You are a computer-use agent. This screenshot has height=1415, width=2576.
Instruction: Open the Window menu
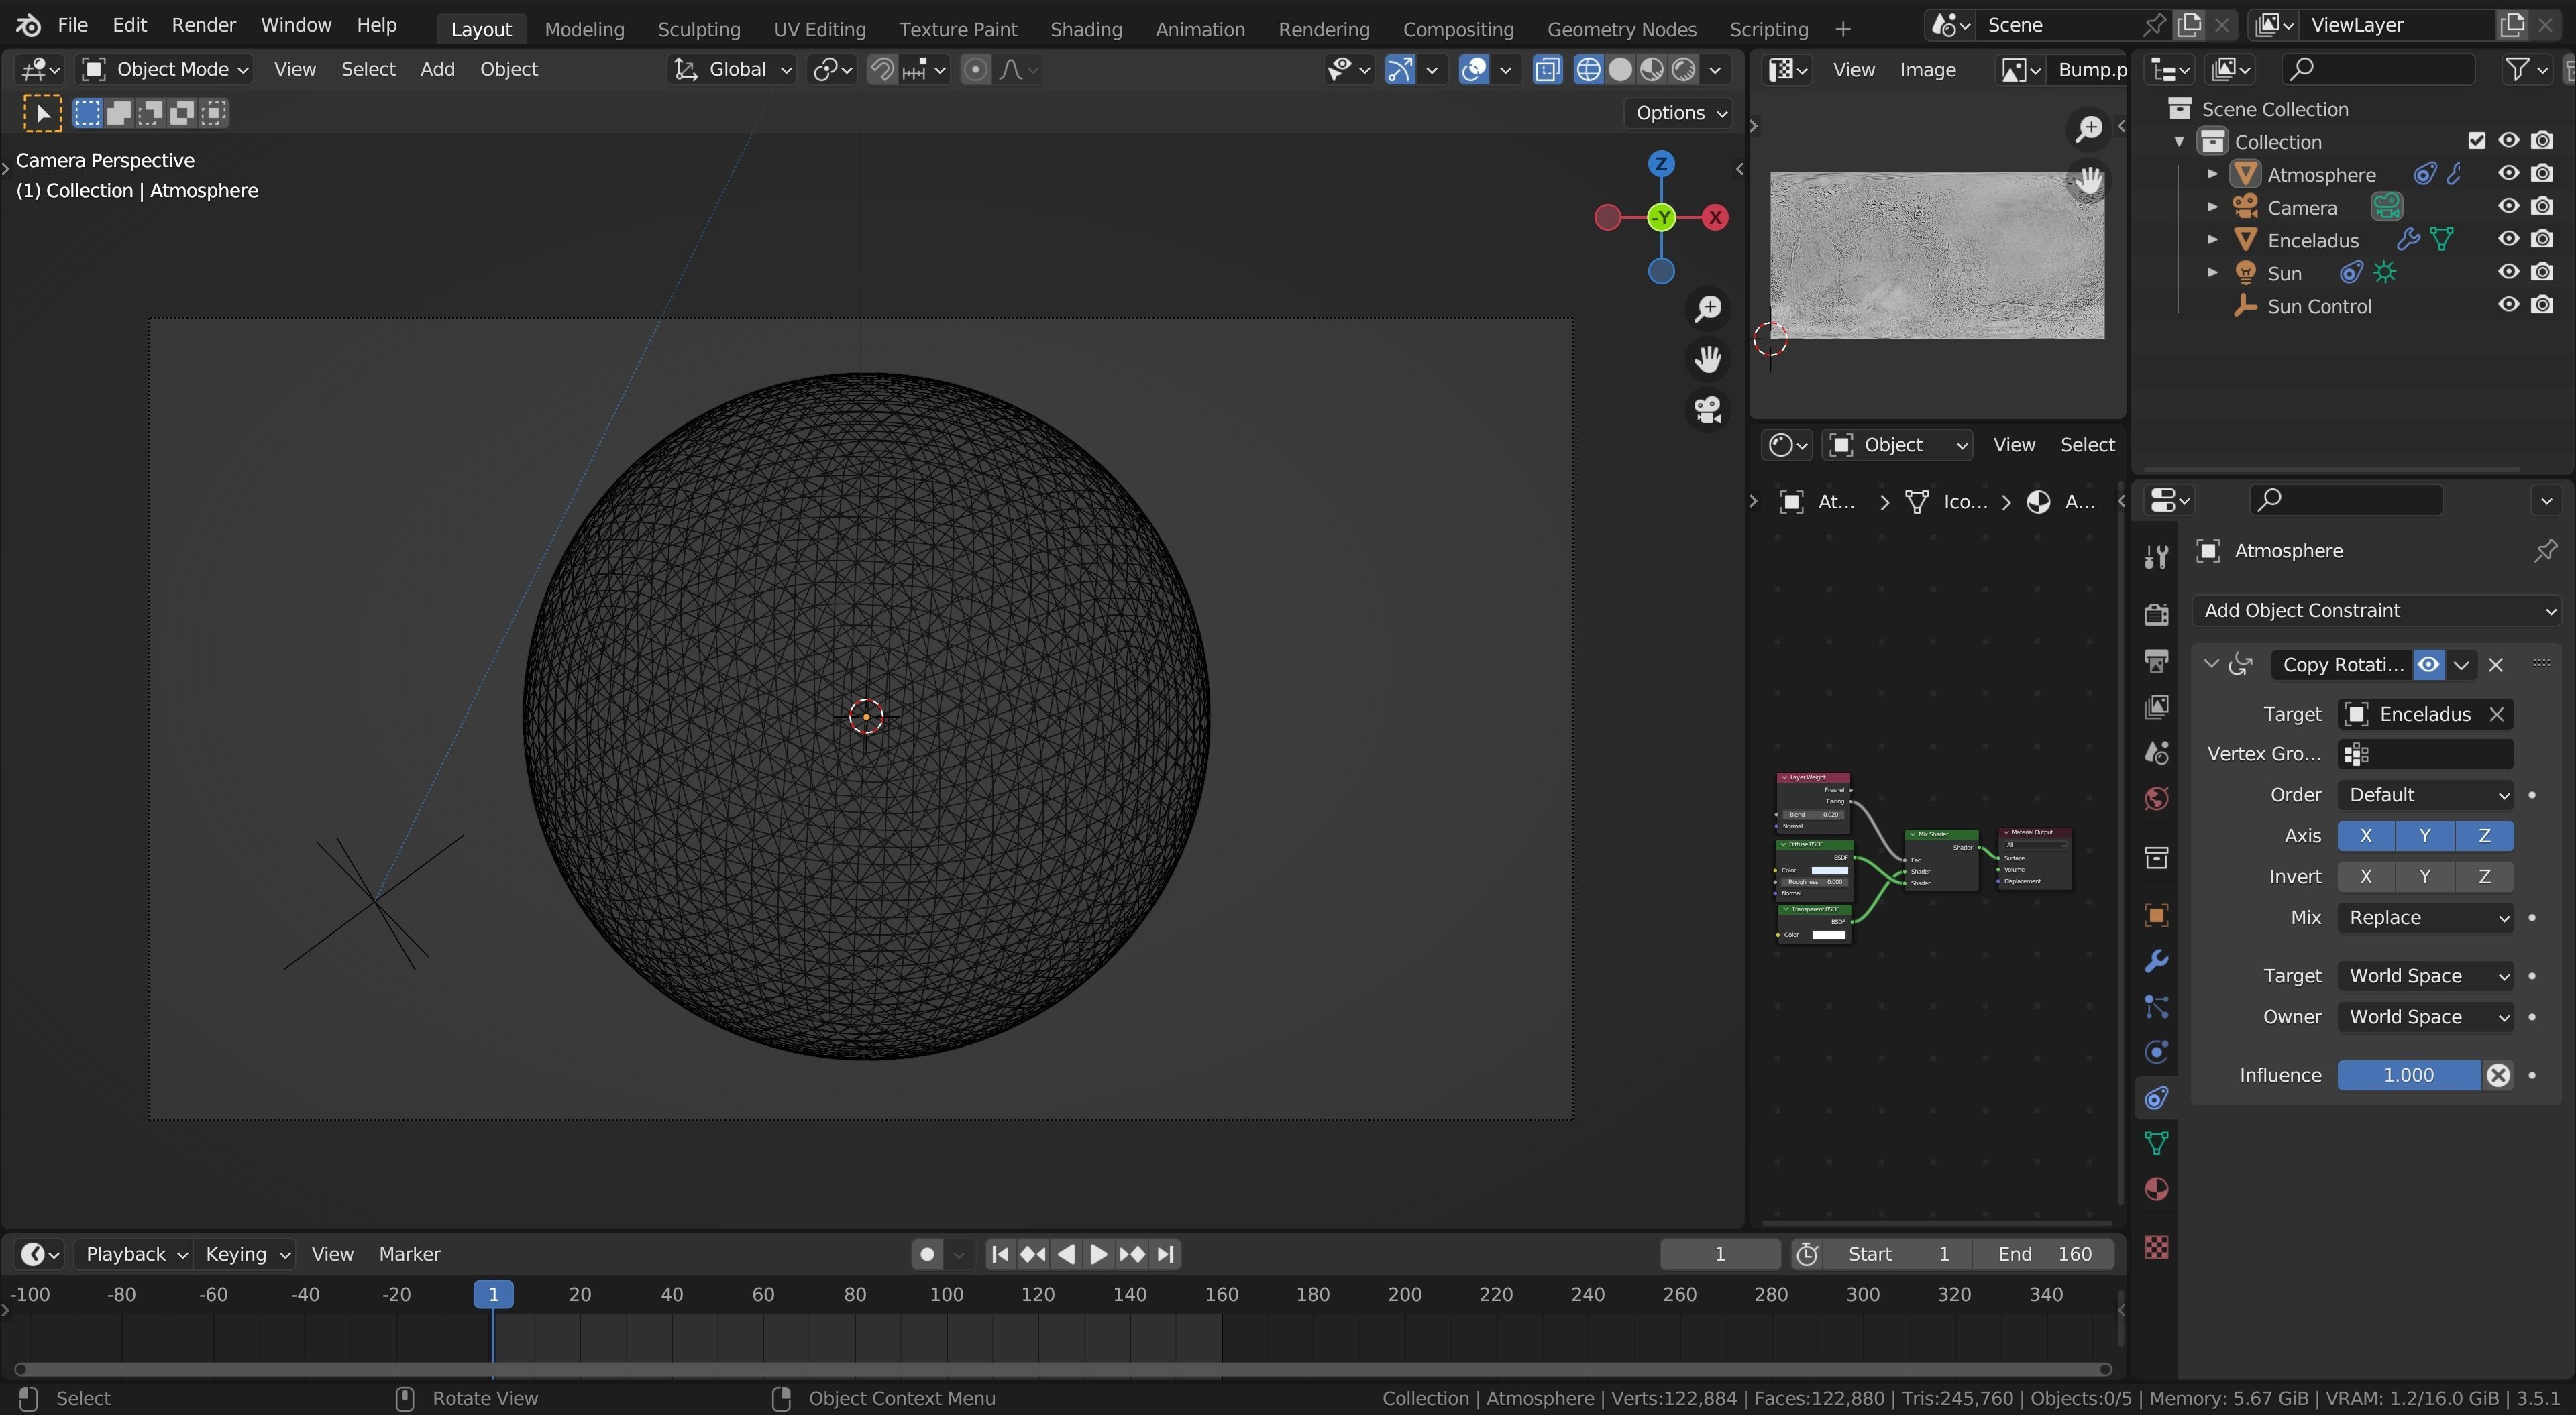pos(296,25)
